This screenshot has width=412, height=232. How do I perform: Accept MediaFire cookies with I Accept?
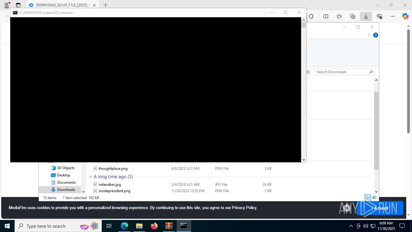coord(380,208)
